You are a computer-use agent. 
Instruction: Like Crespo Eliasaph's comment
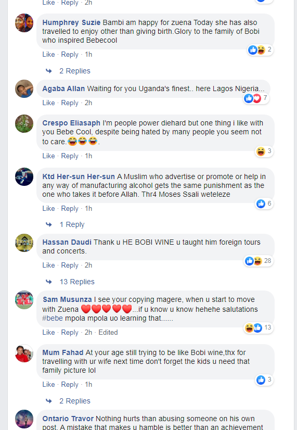[48, 156]
